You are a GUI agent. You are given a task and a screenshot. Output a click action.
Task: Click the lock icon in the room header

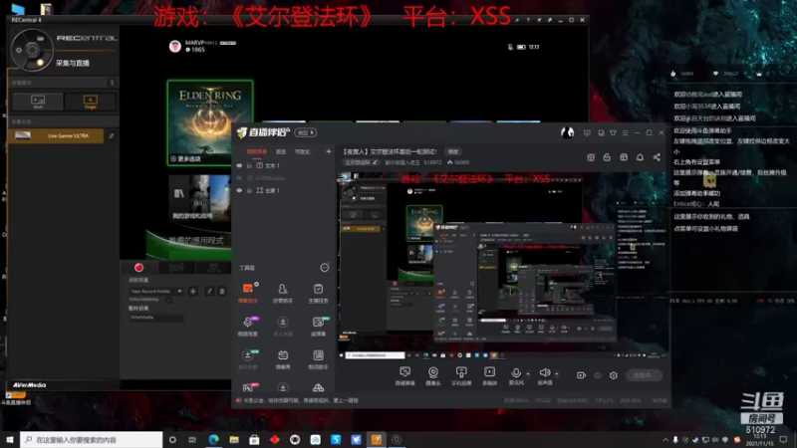(607, 157)
